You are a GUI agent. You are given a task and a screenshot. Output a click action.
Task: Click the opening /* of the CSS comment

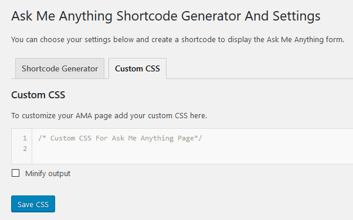coord(42,138)
